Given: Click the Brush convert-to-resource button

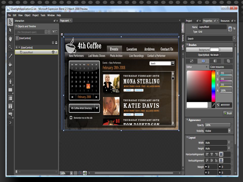Looking at the screenshot, I should 228,113.
